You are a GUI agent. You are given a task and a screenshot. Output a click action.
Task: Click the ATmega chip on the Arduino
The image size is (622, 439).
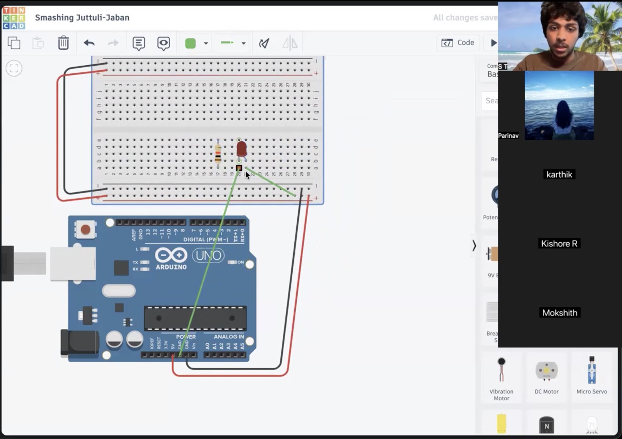[195, 319]
